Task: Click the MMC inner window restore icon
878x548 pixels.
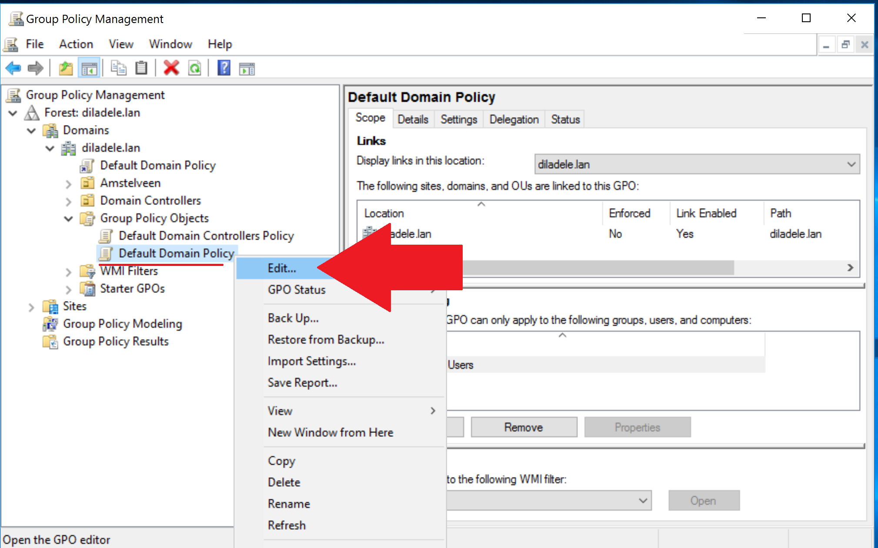Action: tap(845, 44)
